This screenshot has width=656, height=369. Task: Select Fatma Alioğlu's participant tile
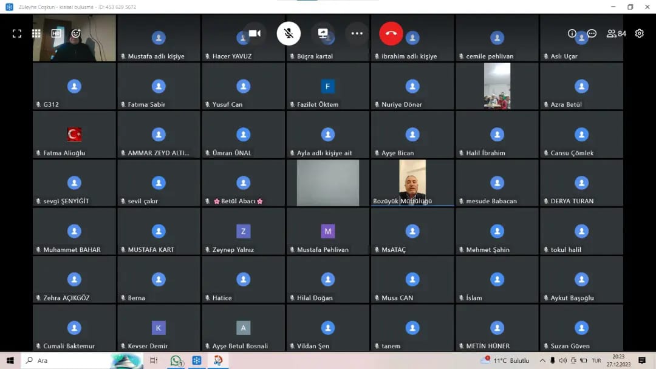point(74,135)
